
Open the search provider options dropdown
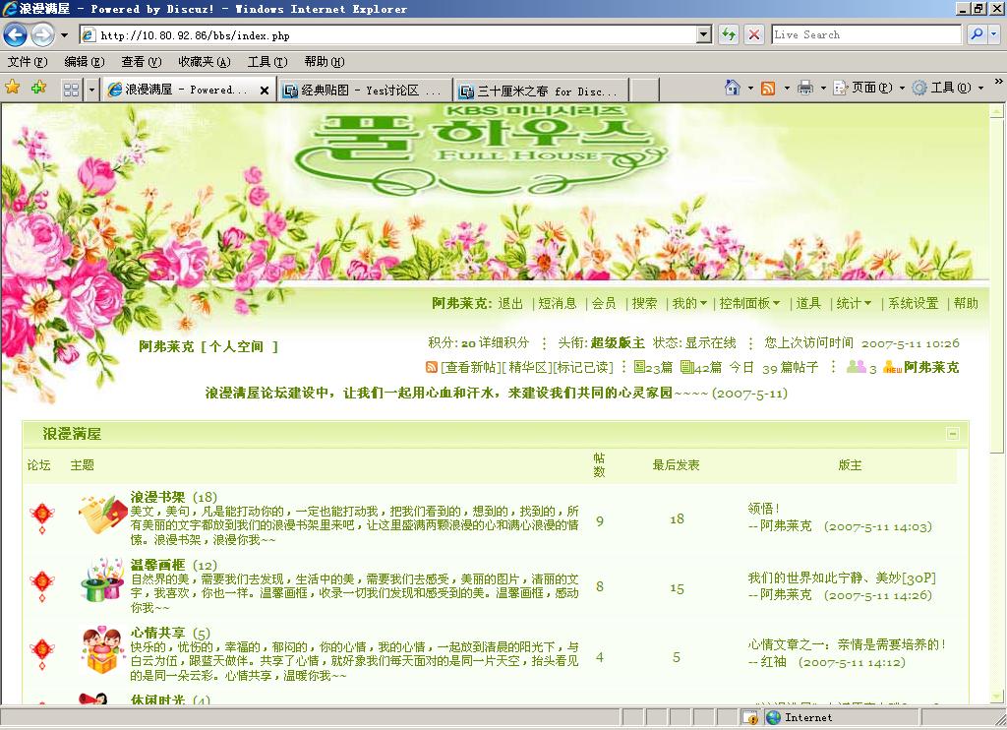(994, 34)
